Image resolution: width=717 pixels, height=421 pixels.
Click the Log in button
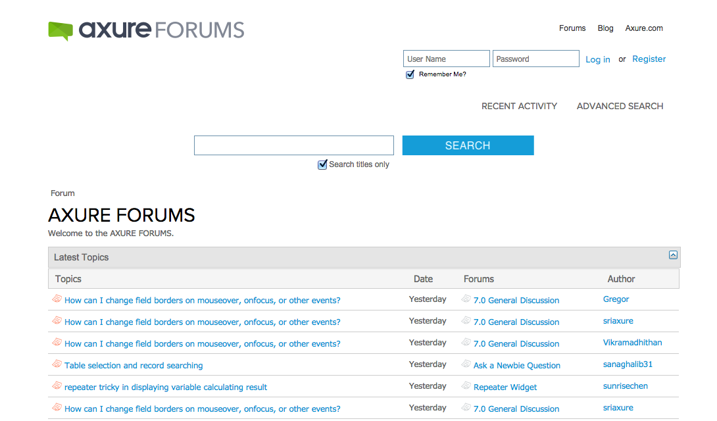tap(597, 59)
